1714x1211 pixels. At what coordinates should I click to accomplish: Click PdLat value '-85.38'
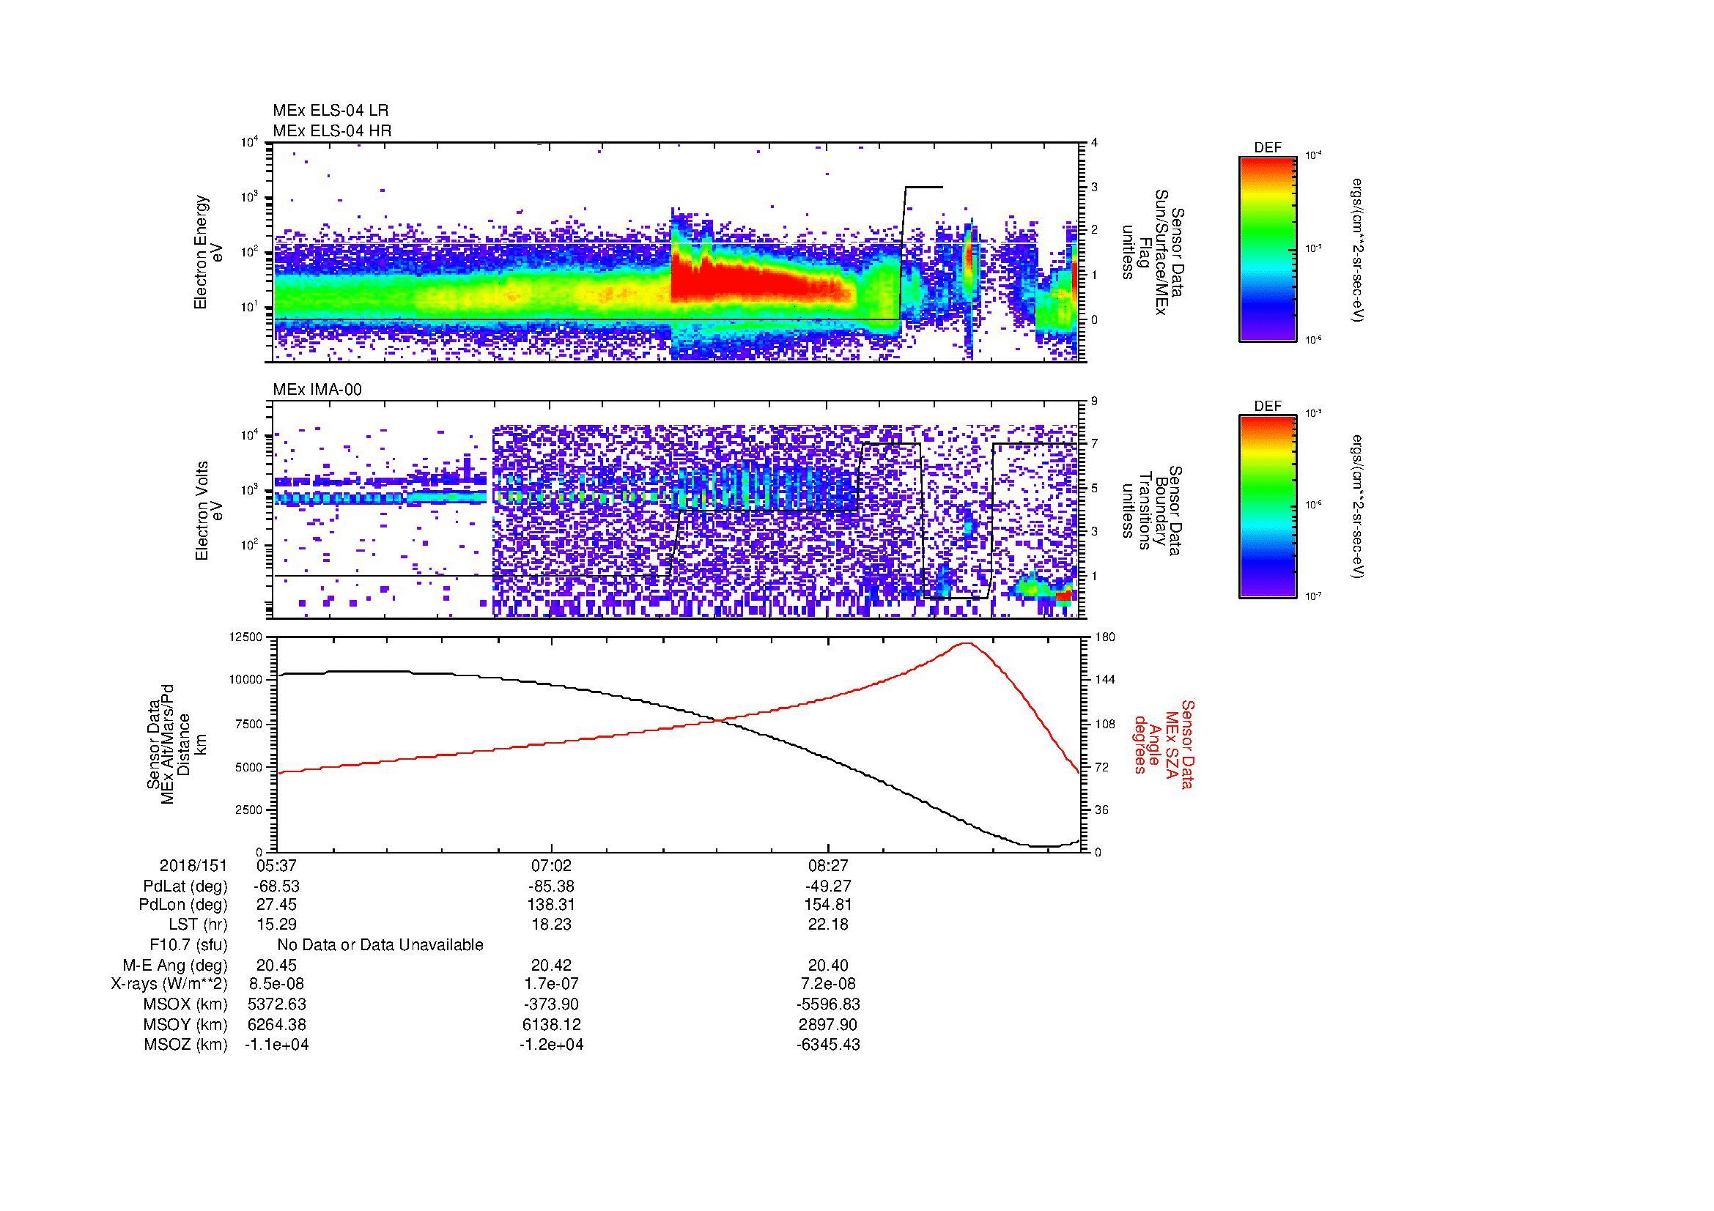(552, 886)
